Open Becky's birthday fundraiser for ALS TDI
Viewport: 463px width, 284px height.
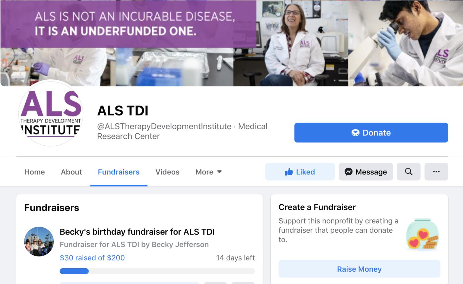137,232
